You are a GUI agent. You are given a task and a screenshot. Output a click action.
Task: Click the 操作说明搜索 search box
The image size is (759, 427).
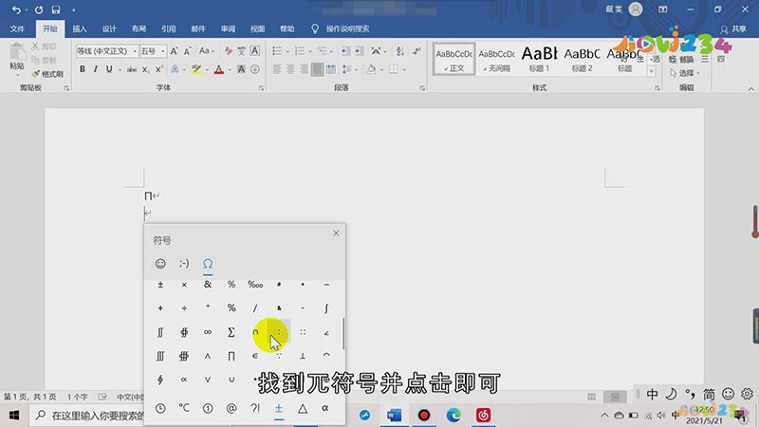click(347, 28)
